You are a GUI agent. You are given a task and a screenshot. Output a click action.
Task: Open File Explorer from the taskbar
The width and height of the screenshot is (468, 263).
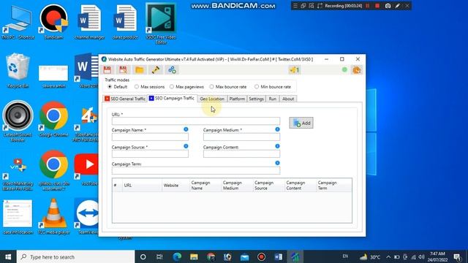click(x=194, y=256)
